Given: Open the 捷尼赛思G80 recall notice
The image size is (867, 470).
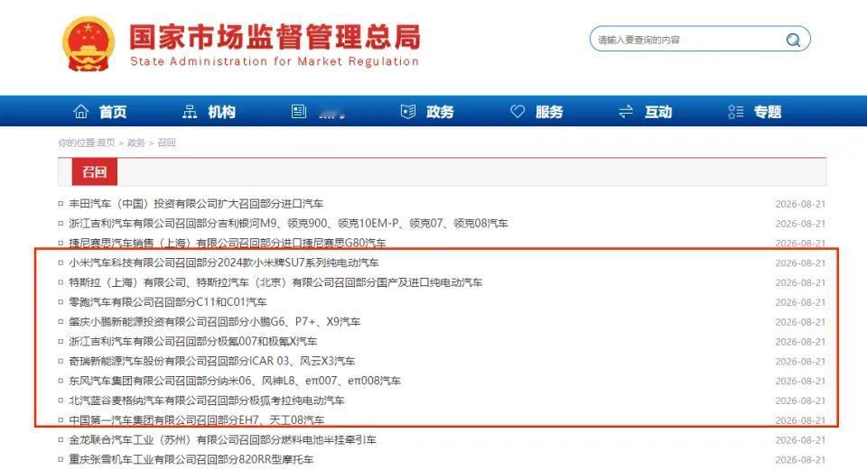Looking at the screenshot, I should [x=228, y=243].
